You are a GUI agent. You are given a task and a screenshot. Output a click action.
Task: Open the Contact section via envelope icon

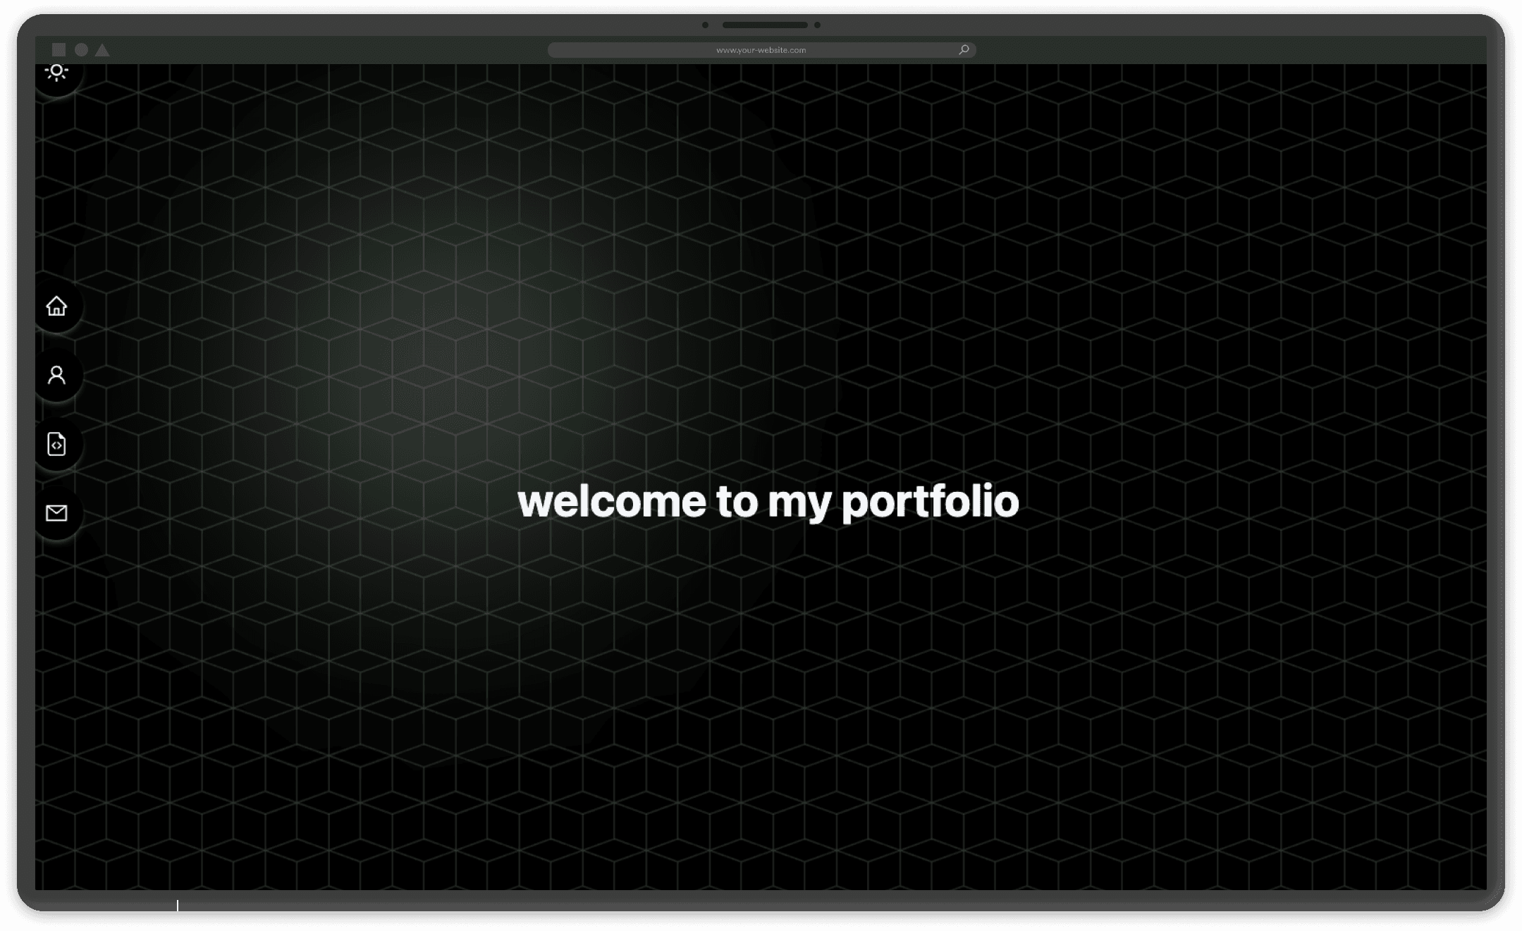pos(56,513)
